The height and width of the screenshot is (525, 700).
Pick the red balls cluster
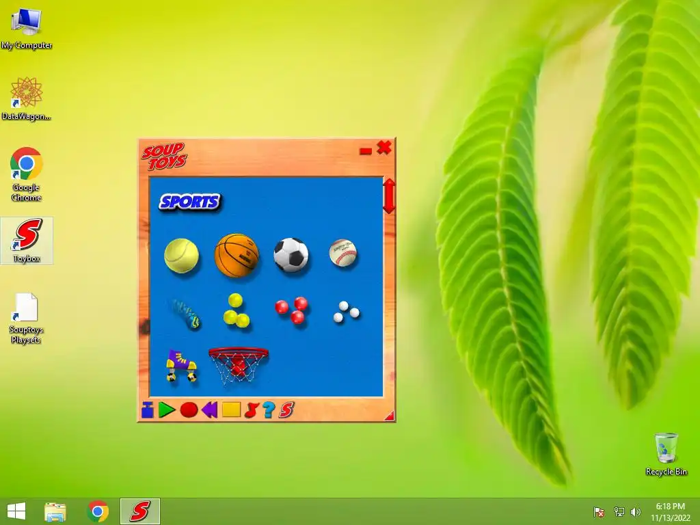[291, 310]
